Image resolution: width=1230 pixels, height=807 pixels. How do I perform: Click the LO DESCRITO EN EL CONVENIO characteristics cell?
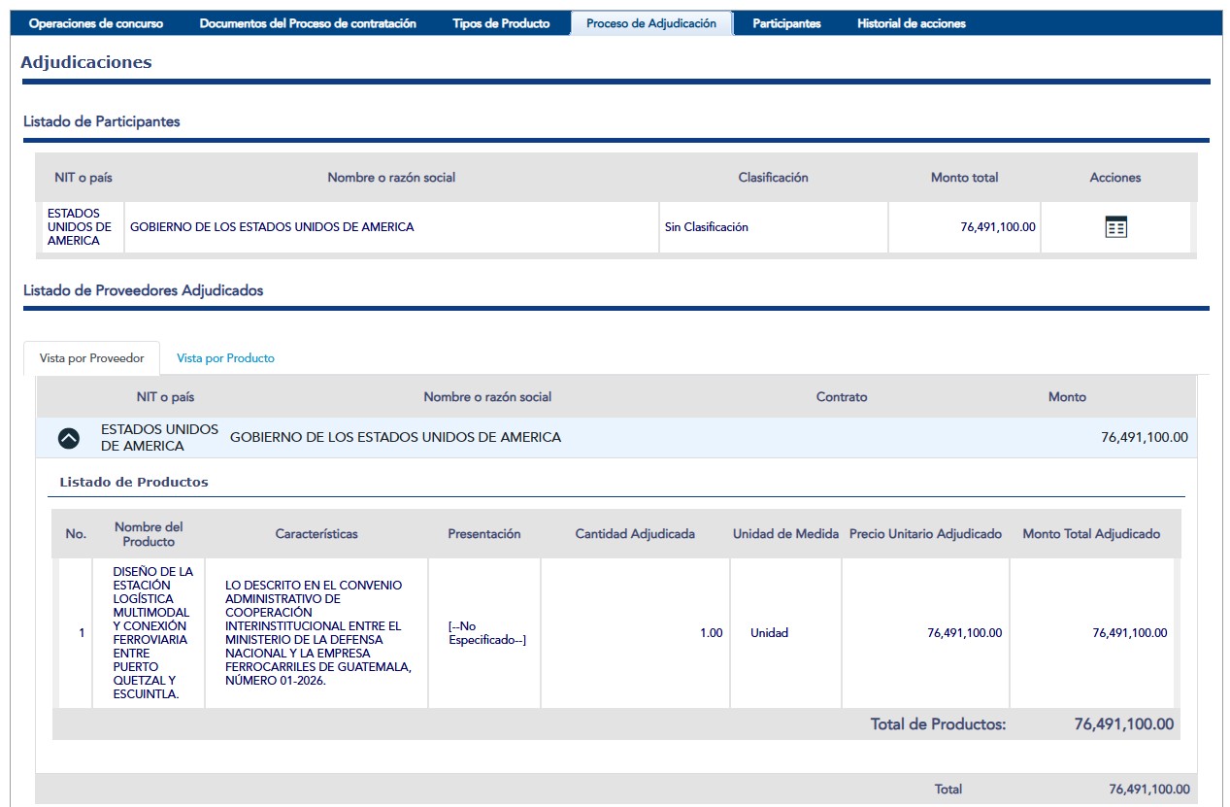tap(316, 633)
